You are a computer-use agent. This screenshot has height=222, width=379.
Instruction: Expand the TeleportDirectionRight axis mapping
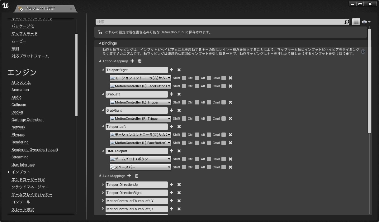(103, 193)
